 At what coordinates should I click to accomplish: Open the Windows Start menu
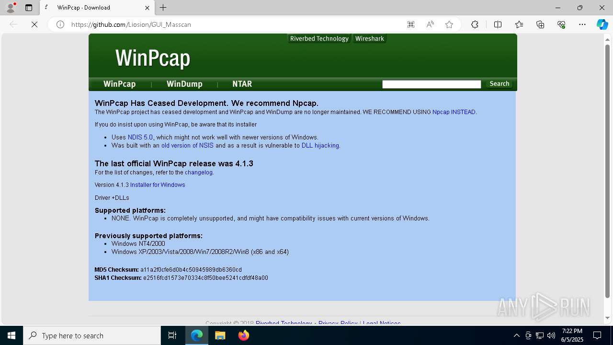(x=11, y=335)
